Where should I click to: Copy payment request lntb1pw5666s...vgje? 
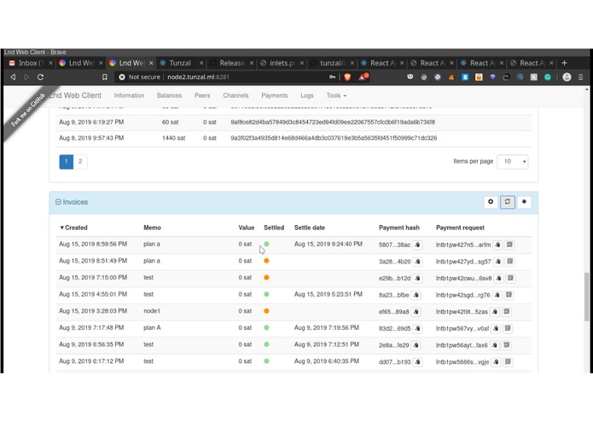497,362
